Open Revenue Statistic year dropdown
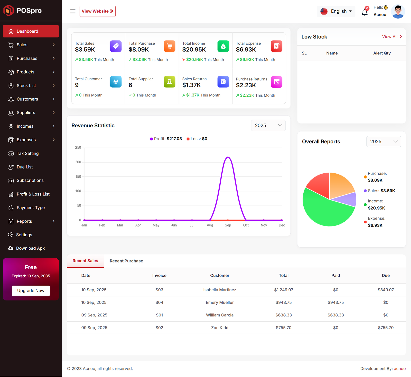The image size is (411, 377). [x=268, y=125]
